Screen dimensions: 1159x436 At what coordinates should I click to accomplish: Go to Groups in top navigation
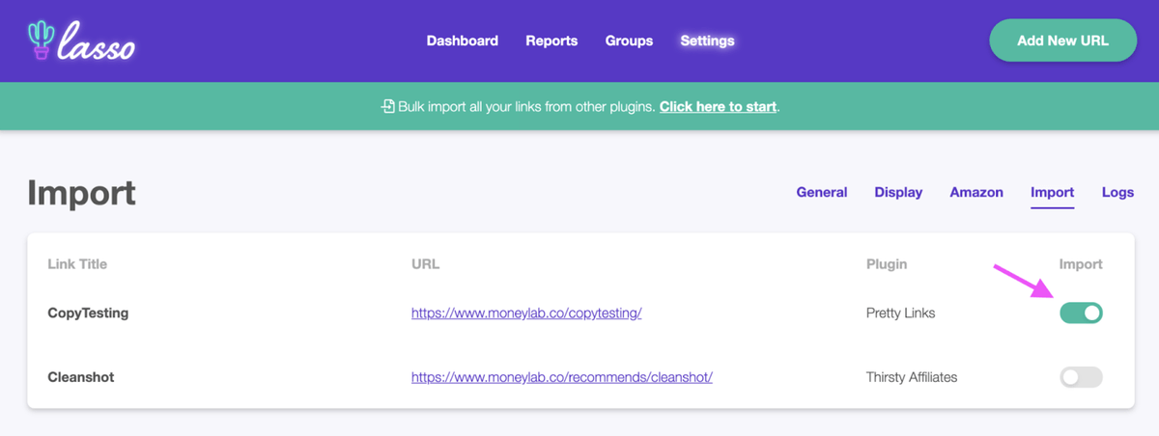pos(629,41)
